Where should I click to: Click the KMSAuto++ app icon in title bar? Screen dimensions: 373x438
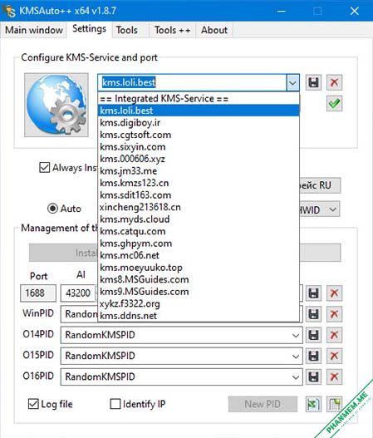click(x=9, y=11)
